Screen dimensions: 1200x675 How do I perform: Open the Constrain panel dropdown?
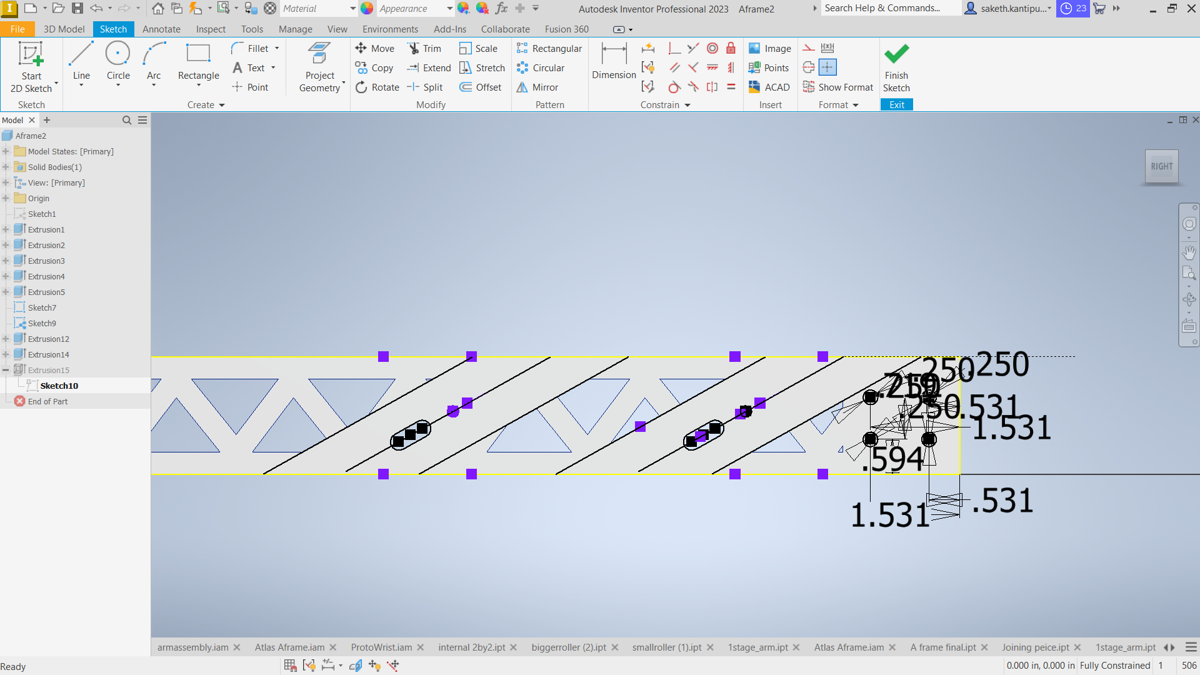[687, 105]
